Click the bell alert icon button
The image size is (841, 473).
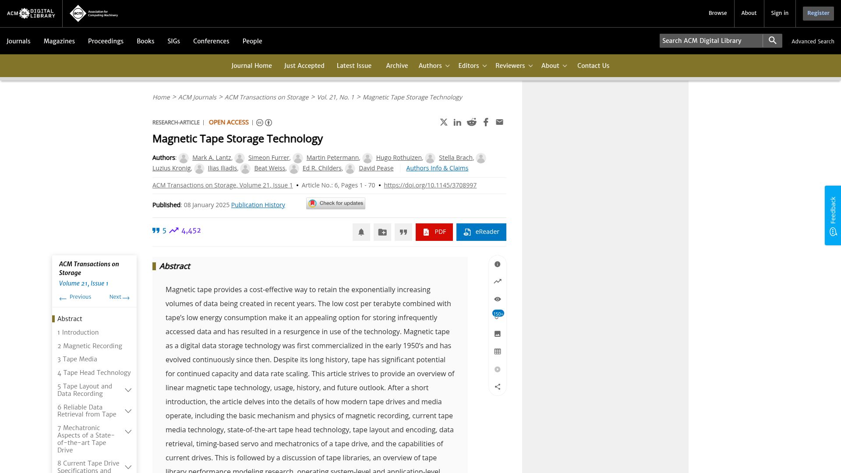(361, 232)
